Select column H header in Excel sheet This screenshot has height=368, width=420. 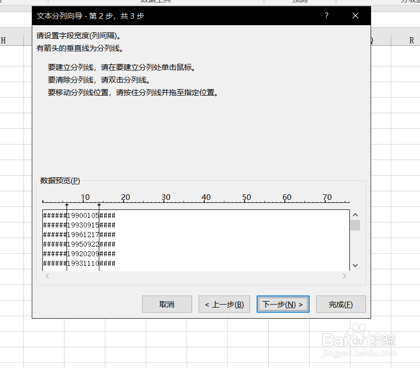(x=12, y=40)
